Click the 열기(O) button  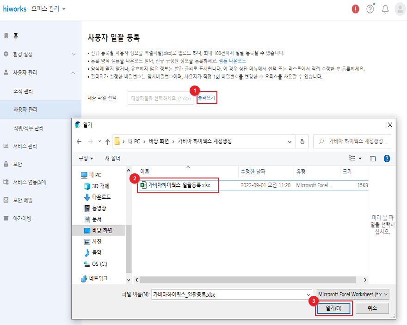pyautogui.click(x=333, y=308)
